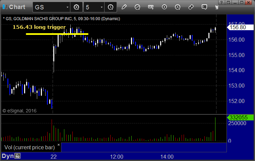Click the window link bars icon beside Chart
This screenshot has height=161, width=255.
[5, 7]
